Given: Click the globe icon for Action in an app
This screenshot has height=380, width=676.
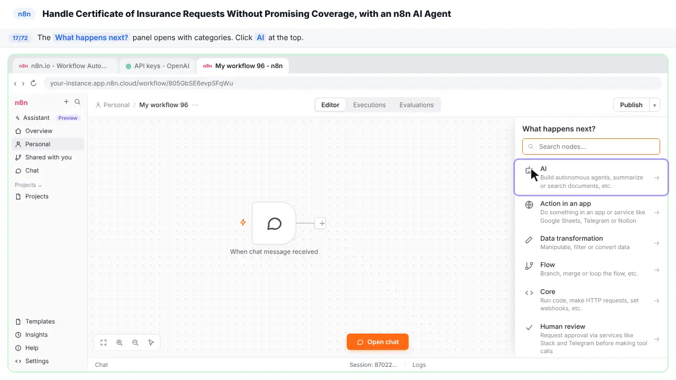Looking at the screenshot, I should tap(529, 205).
